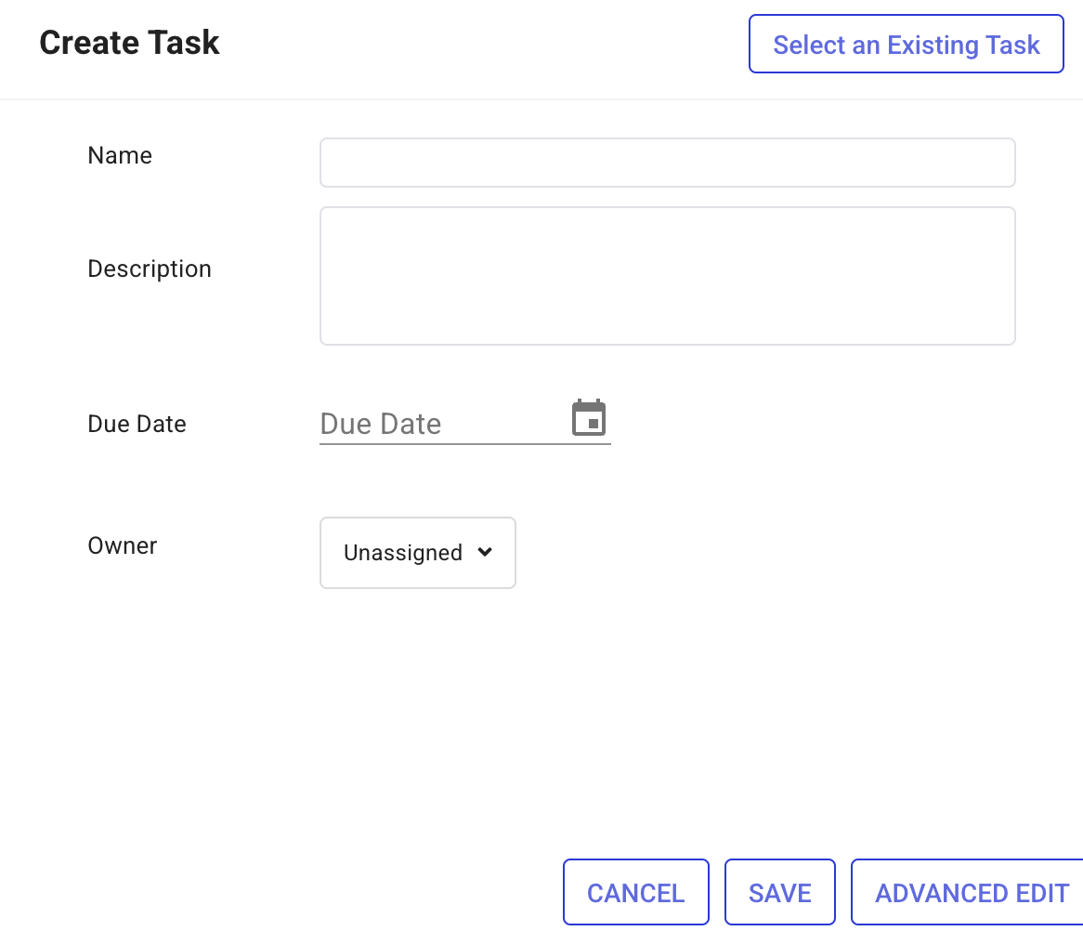Open the Due Date calendar picker icon

click(x=589, y=419)
